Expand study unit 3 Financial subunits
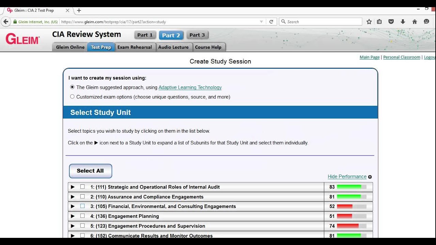 tap(73, 206)
